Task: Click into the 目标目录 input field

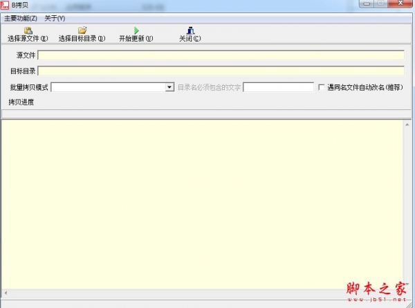Action: (221, 71)
